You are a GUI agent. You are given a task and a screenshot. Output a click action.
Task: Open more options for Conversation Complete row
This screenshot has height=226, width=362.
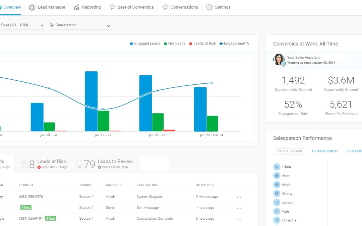pyautogui.click(x=239, y=219)
